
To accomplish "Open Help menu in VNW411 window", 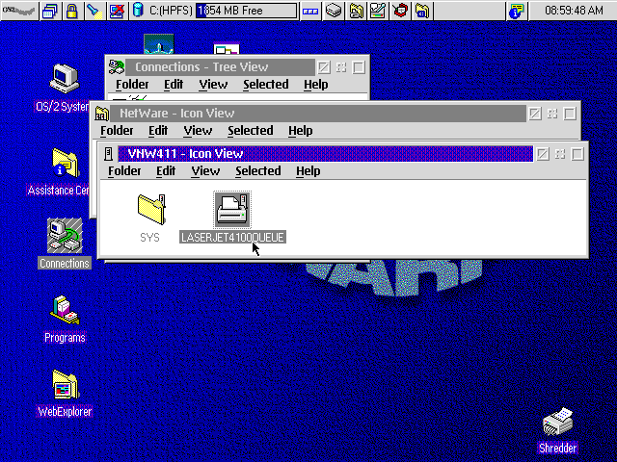I will [x=308, y=171].
